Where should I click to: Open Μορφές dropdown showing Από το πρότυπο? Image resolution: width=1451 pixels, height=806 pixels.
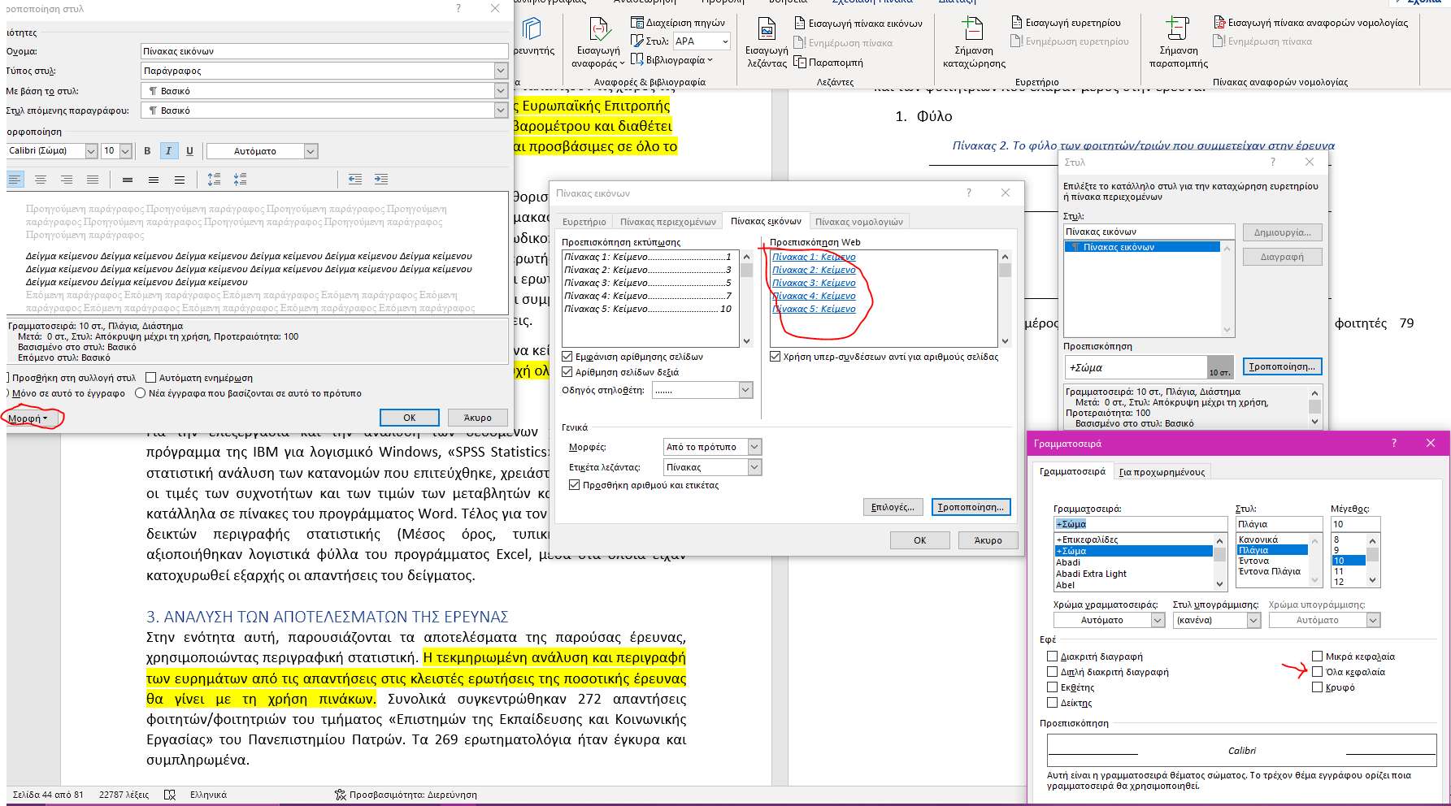click(x=754, y=447)
